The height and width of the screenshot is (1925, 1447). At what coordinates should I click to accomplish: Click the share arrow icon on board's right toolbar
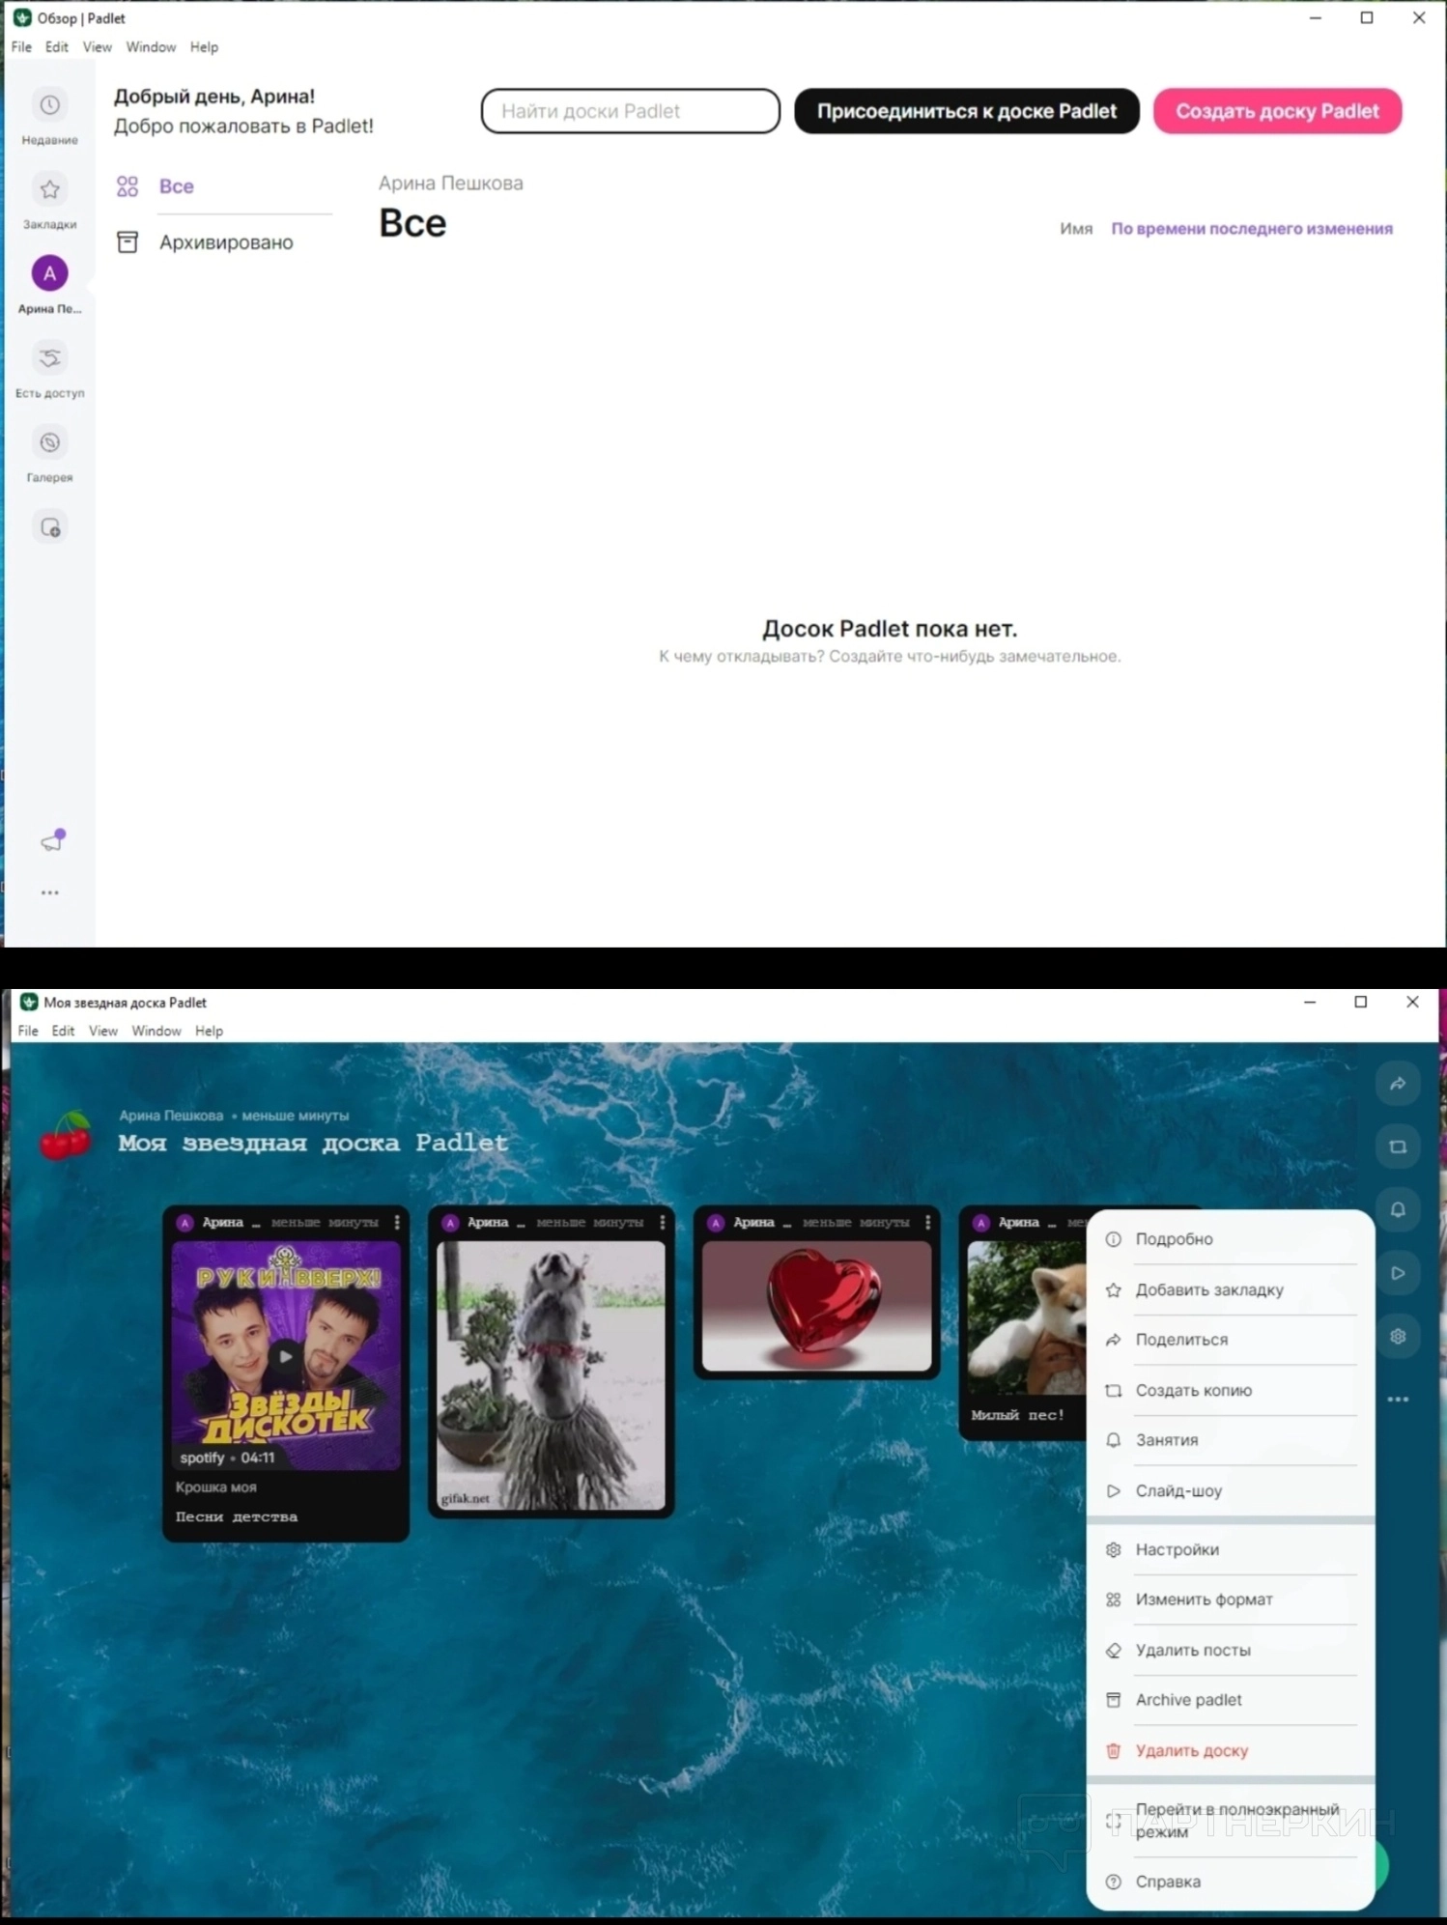1397,1084
